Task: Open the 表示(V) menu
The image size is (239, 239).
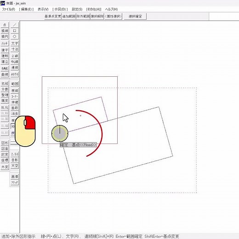Action: pos(43,9)
